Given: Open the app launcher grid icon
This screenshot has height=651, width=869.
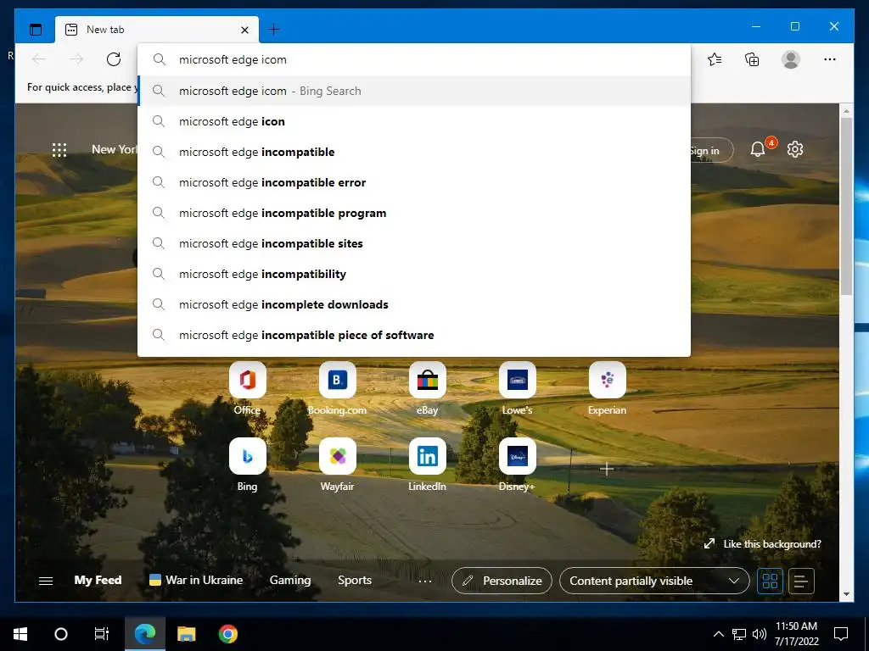Looking at the screenshot, I should pyautogui.click(x=59, y=149).
